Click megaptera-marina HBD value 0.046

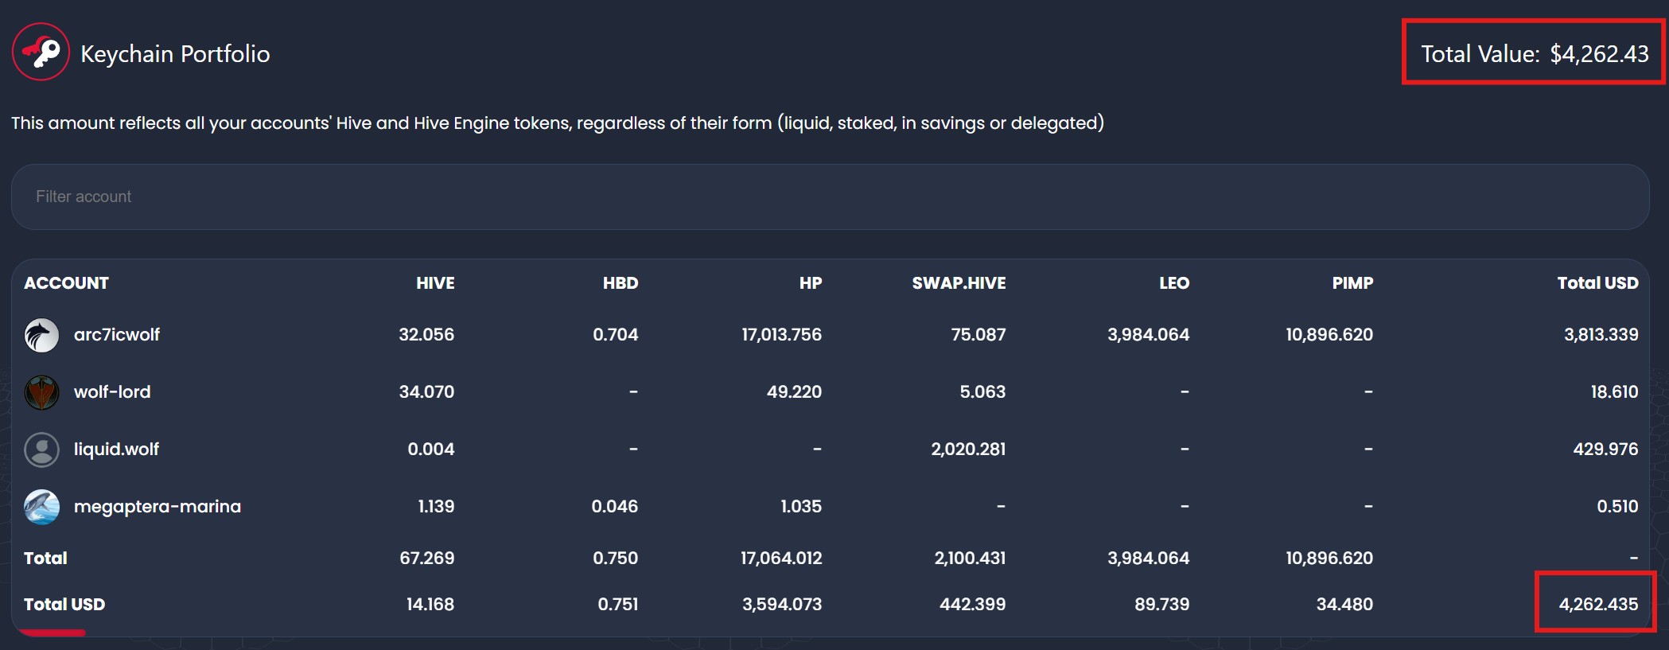pos(615,507)
